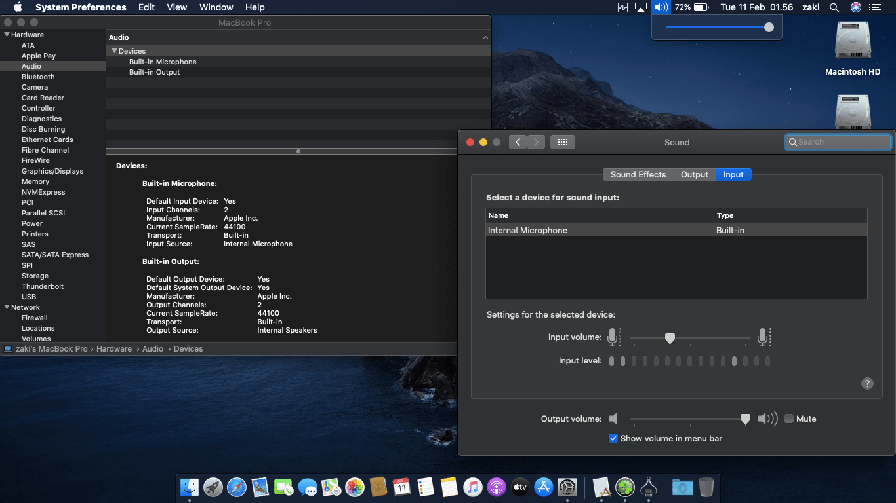Open the Help menu
Viewport: 896px width, 503px height.
(x=255, y=7)
